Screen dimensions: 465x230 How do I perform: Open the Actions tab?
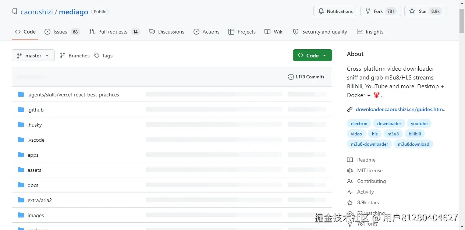206,32
